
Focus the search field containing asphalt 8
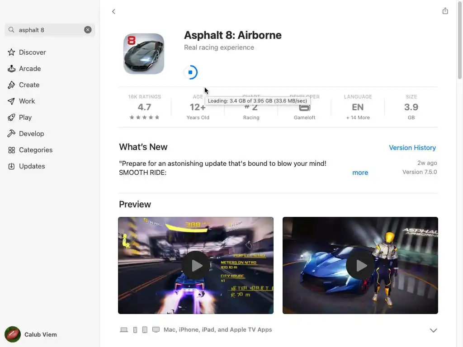coord(50,30)
